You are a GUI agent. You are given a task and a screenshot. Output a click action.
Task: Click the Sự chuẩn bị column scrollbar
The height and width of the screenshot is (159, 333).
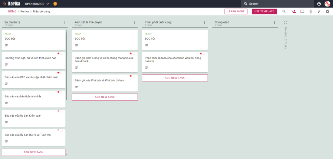coord(67,66)
